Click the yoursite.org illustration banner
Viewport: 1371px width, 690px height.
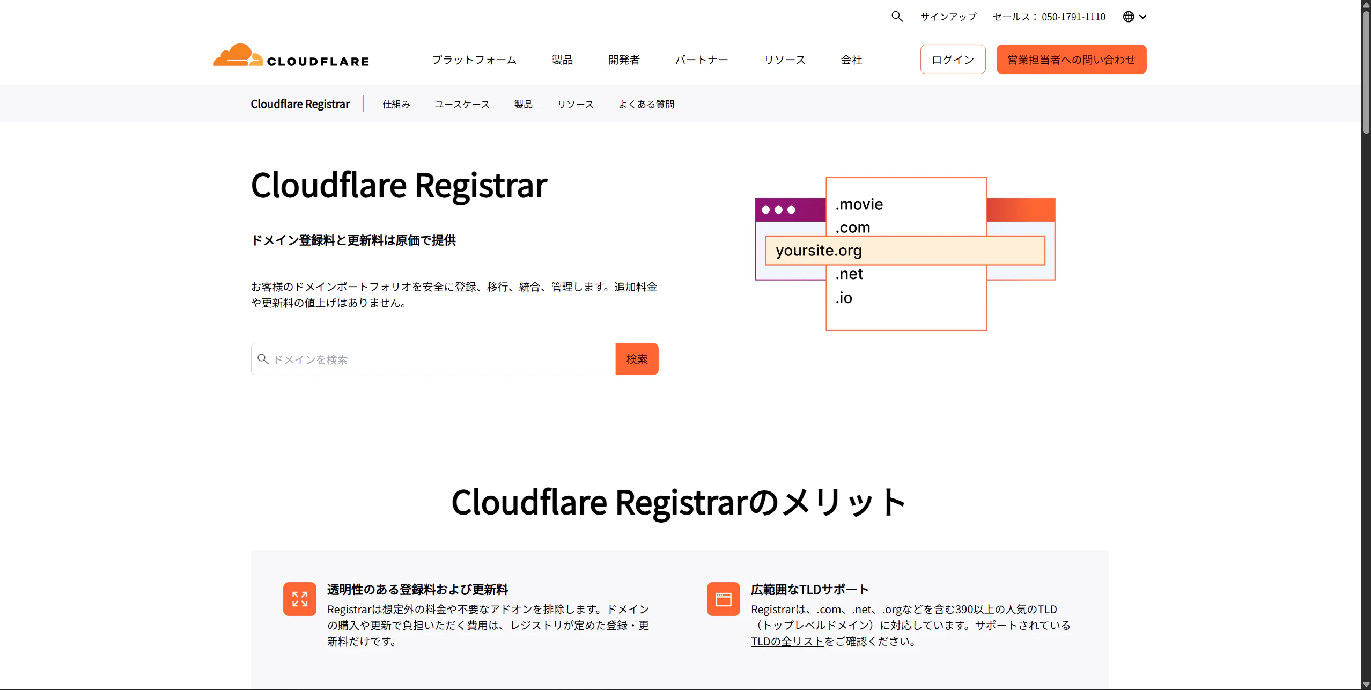tap(905, 251)
